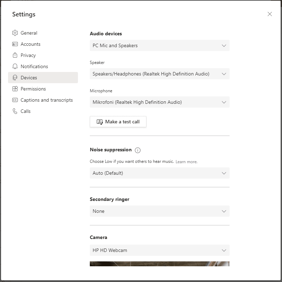
Task: Click the Permissions icon in sidebar
Action: (15, 89)
